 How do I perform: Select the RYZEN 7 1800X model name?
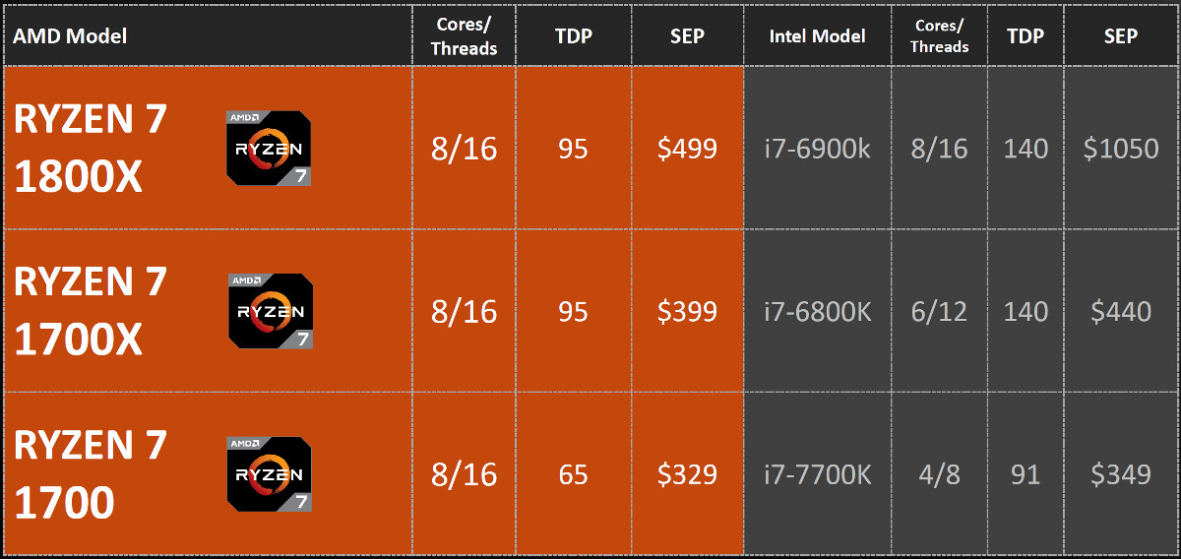point(91,149)
